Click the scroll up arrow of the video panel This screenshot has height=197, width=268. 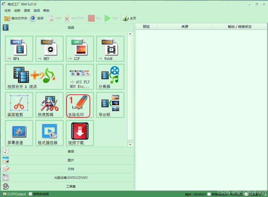pos(130,33)
